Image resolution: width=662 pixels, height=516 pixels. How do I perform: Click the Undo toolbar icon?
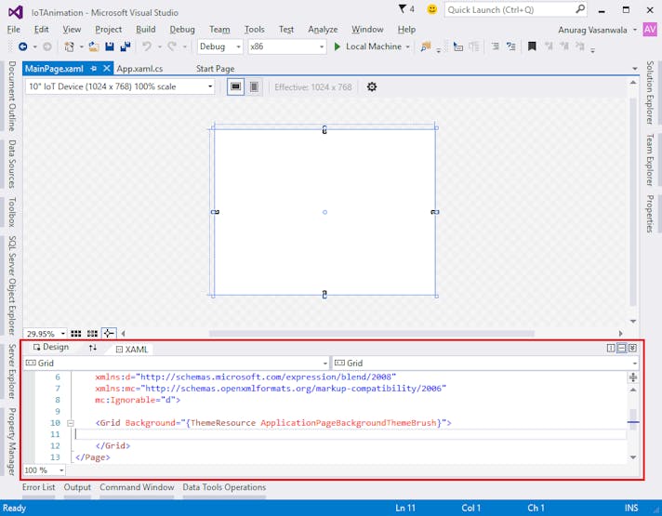pyautogui.click(x=148, y=46)
